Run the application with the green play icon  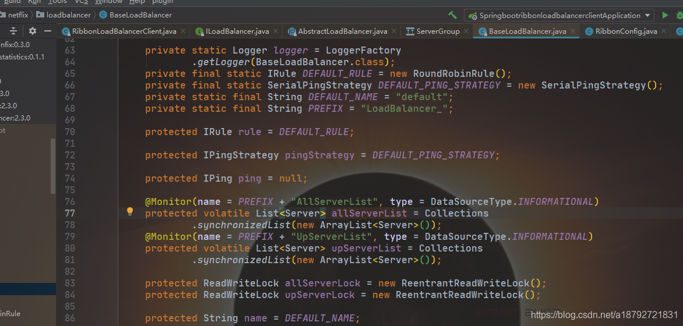665,15
